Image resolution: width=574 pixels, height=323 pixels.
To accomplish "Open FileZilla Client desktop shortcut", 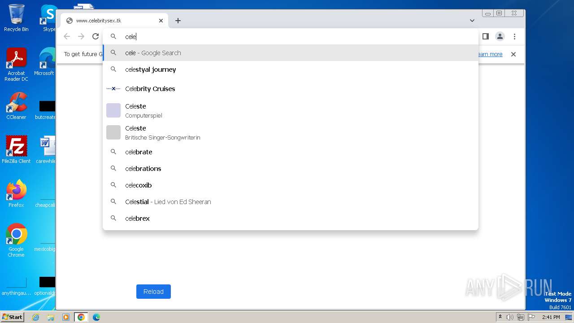I will click(x=16, y=150).
